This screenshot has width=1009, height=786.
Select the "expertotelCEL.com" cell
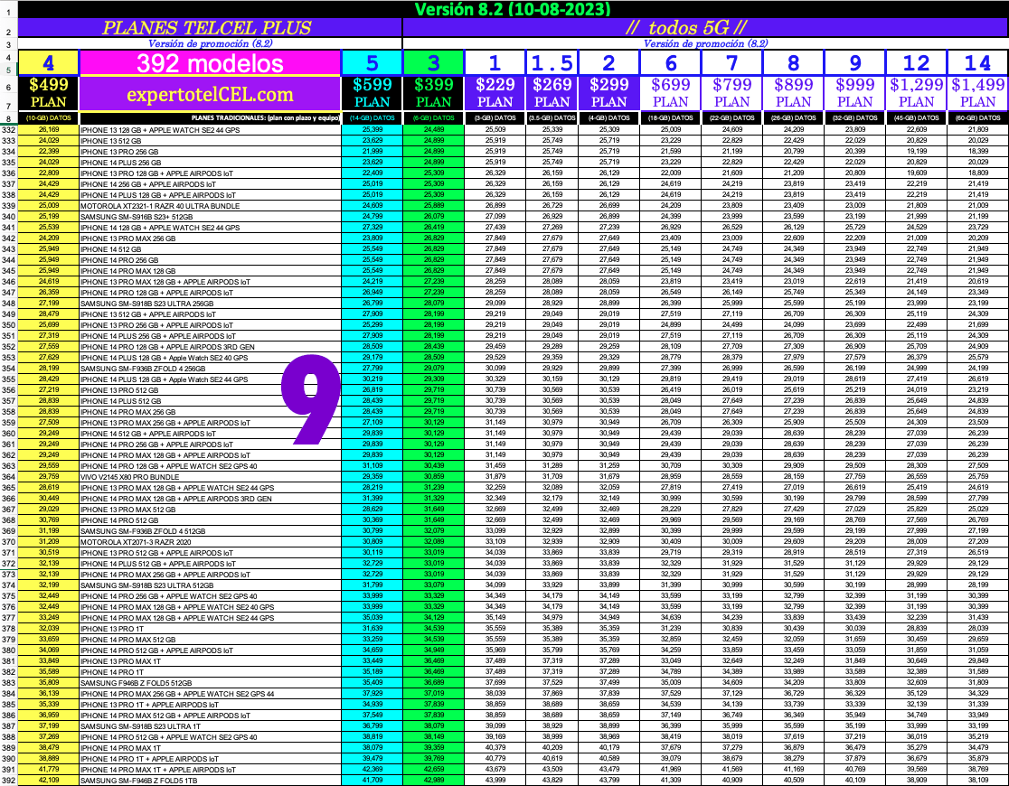(210, 94)
